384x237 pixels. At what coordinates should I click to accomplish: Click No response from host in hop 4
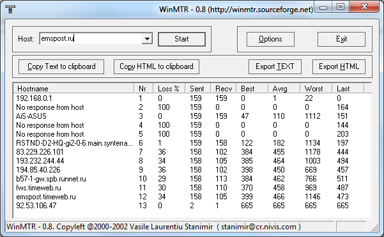point(50,125)
